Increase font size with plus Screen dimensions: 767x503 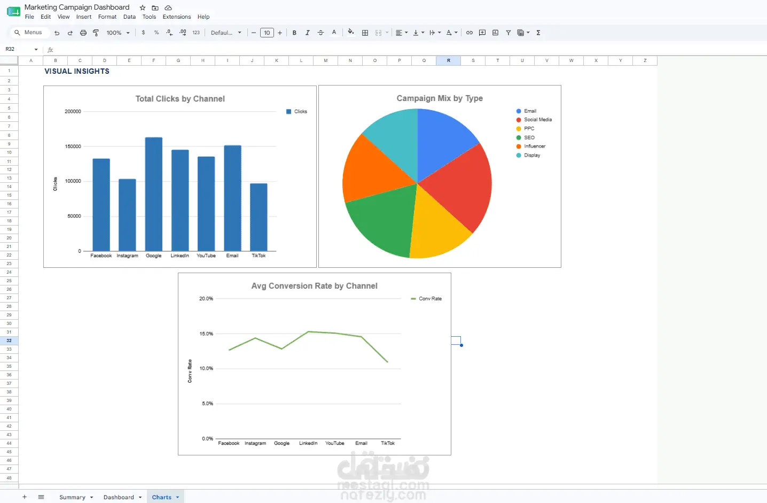[x=280, y=33]
